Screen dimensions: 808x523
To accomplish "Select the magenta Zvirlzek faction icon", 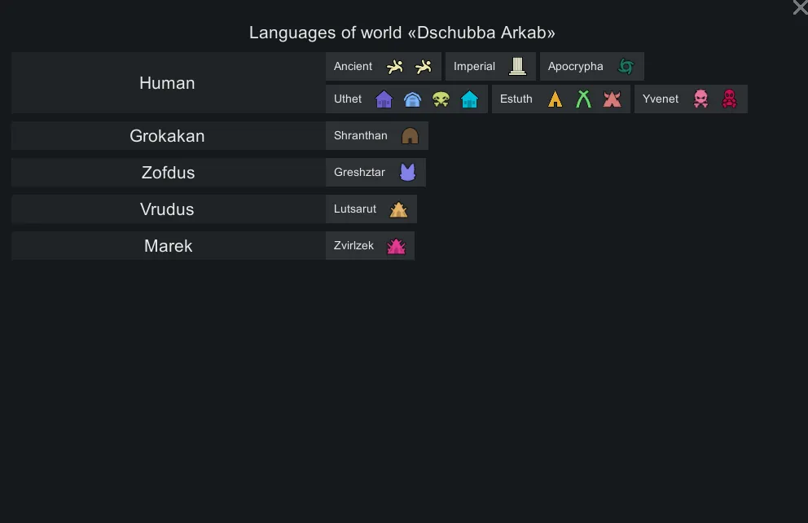I will (396, 246).
